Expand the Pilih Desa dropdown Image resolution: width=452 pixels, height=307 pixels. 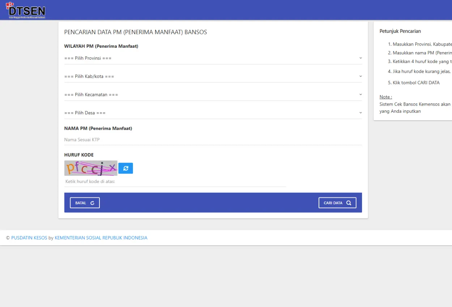point(213,113)
